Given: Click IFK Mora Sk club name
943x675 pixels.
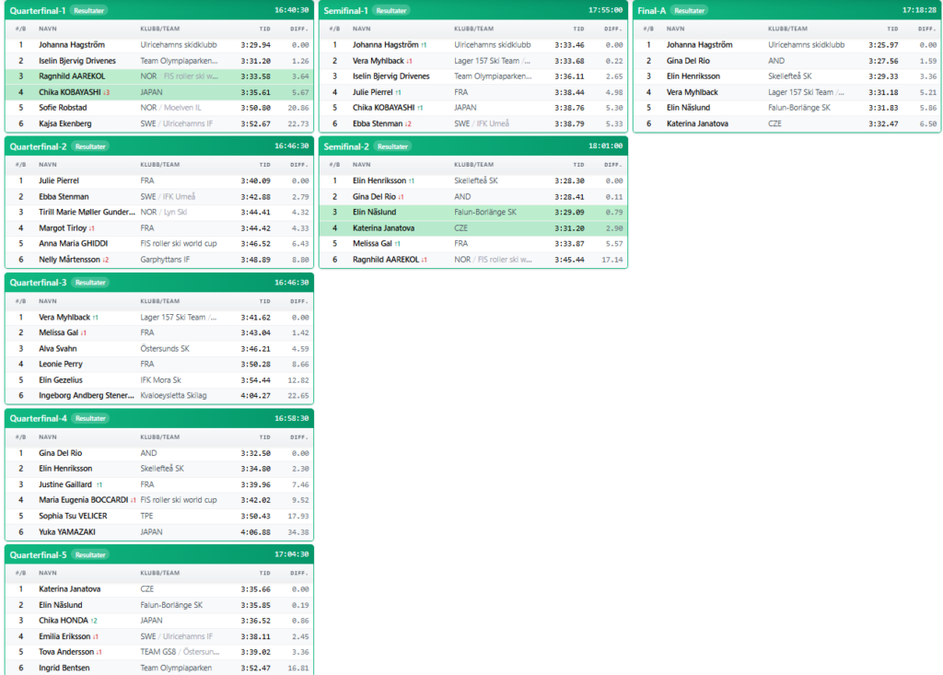Looking at the screenshot, I should coord(160,380).
